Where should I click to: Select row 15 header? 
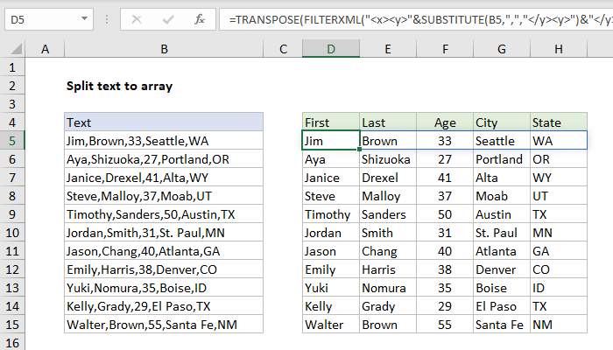(12, 325)
